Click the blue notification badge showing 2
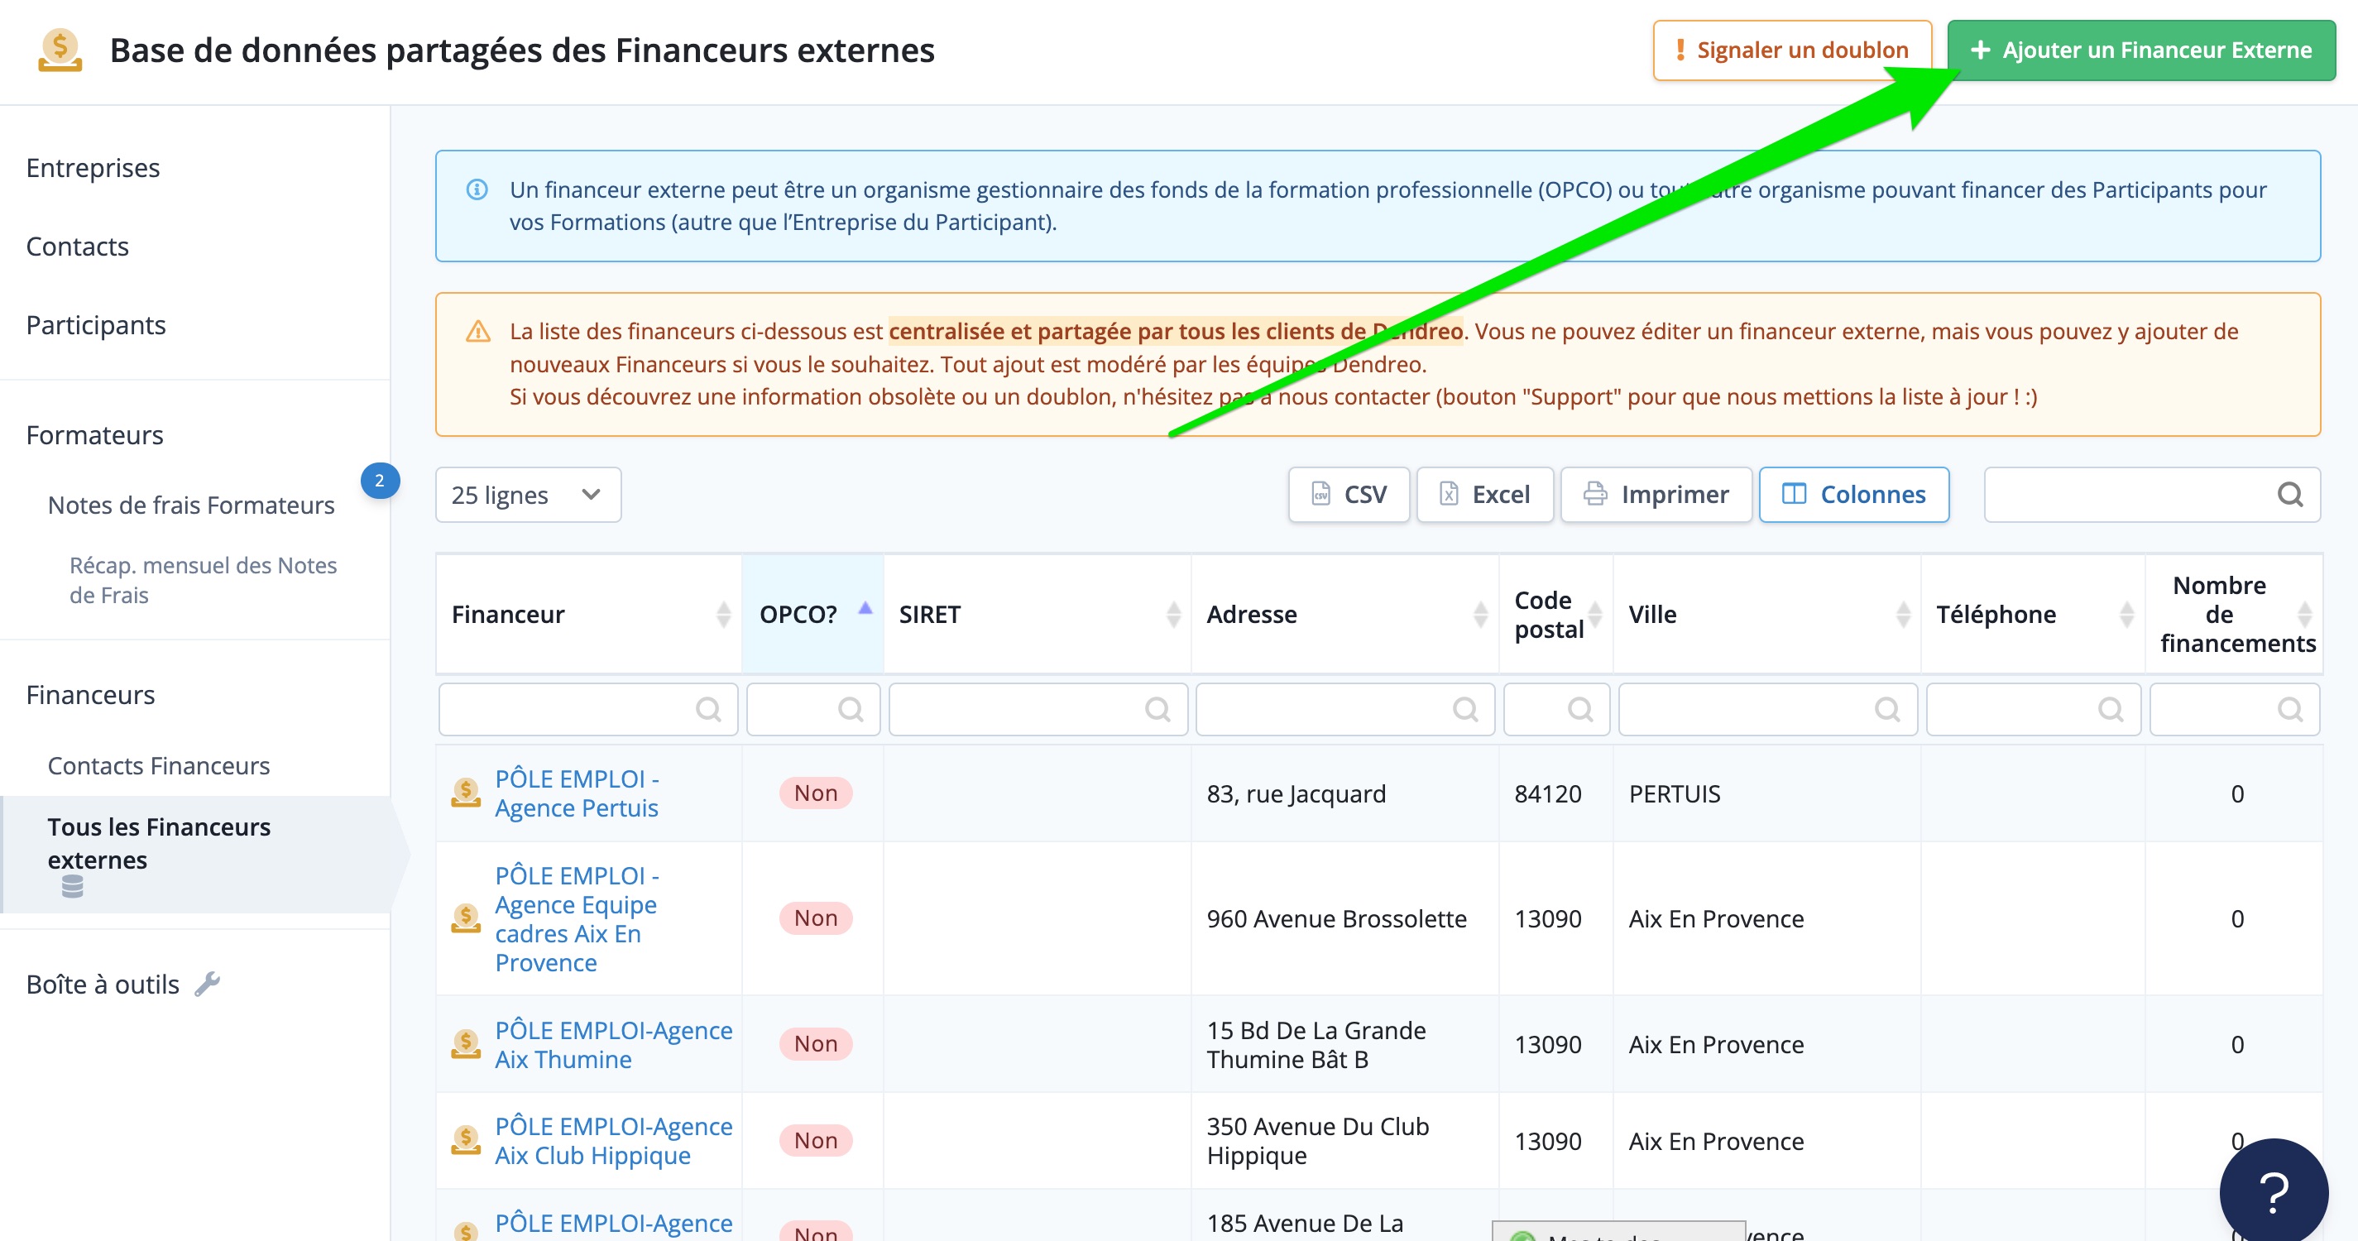The height and width of the screenshot is (1241, 2358). pyautogui.click(x=379, y=481)
